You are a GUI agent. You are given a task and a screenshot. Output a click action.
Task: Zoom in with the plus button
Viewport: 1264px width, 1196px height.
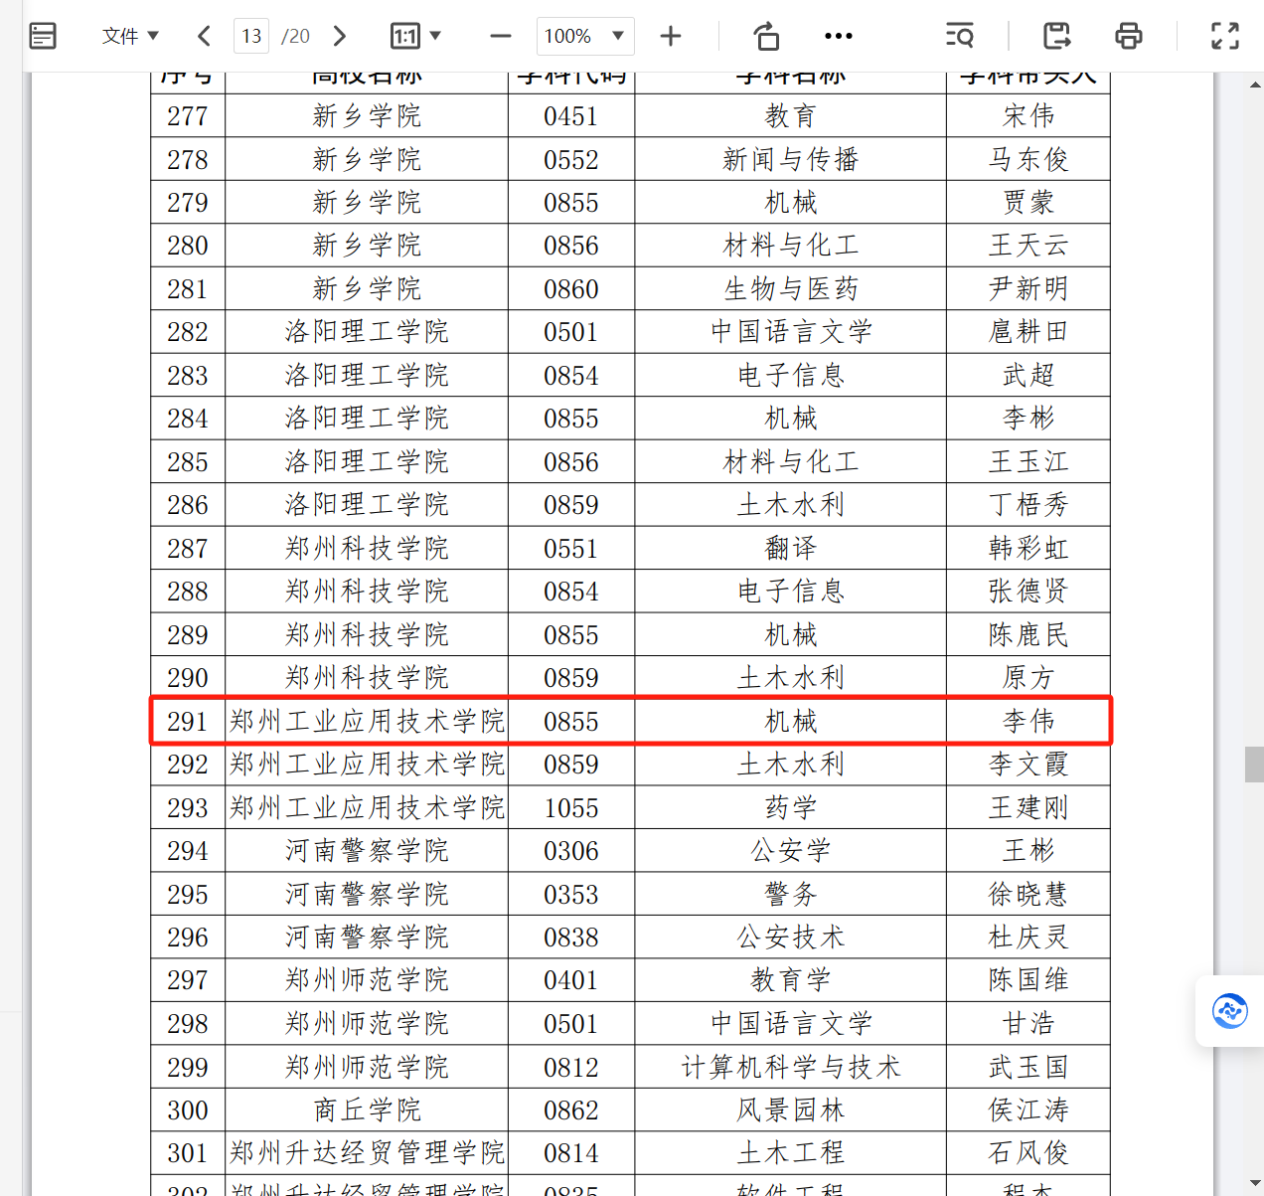pyautogui.click(x=671, y=37)
